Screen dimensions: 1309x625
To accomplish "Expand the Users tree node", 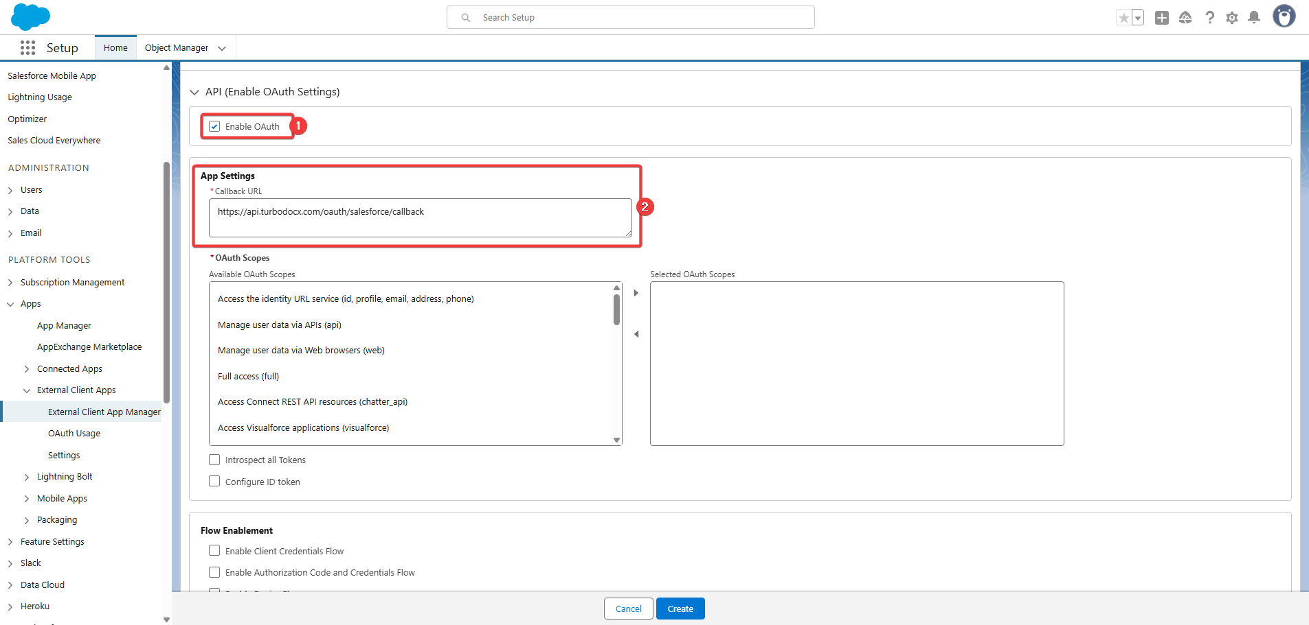I will (10, 190).
